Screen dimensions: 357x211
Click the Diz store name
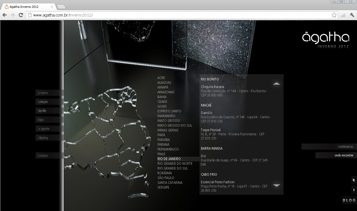coord(203,156)
